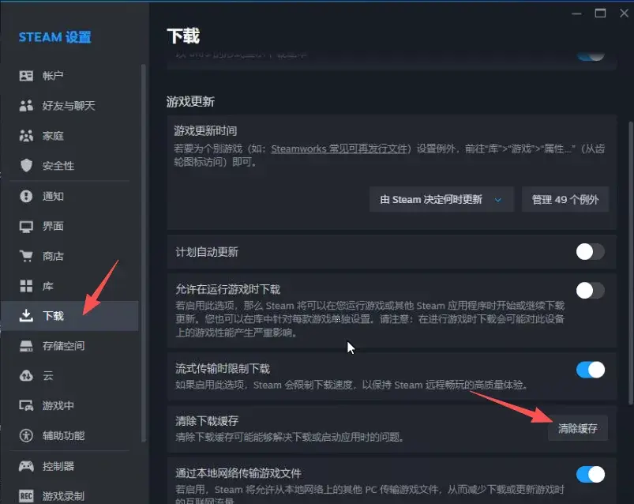The height and width of the screenshot is (504, 634).
Task: Click the 游戏更新时间 label
Action: (x=205, y=130)
